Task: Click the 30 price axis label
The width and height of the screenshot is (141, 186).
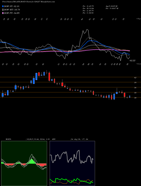Action: [135, 98]
